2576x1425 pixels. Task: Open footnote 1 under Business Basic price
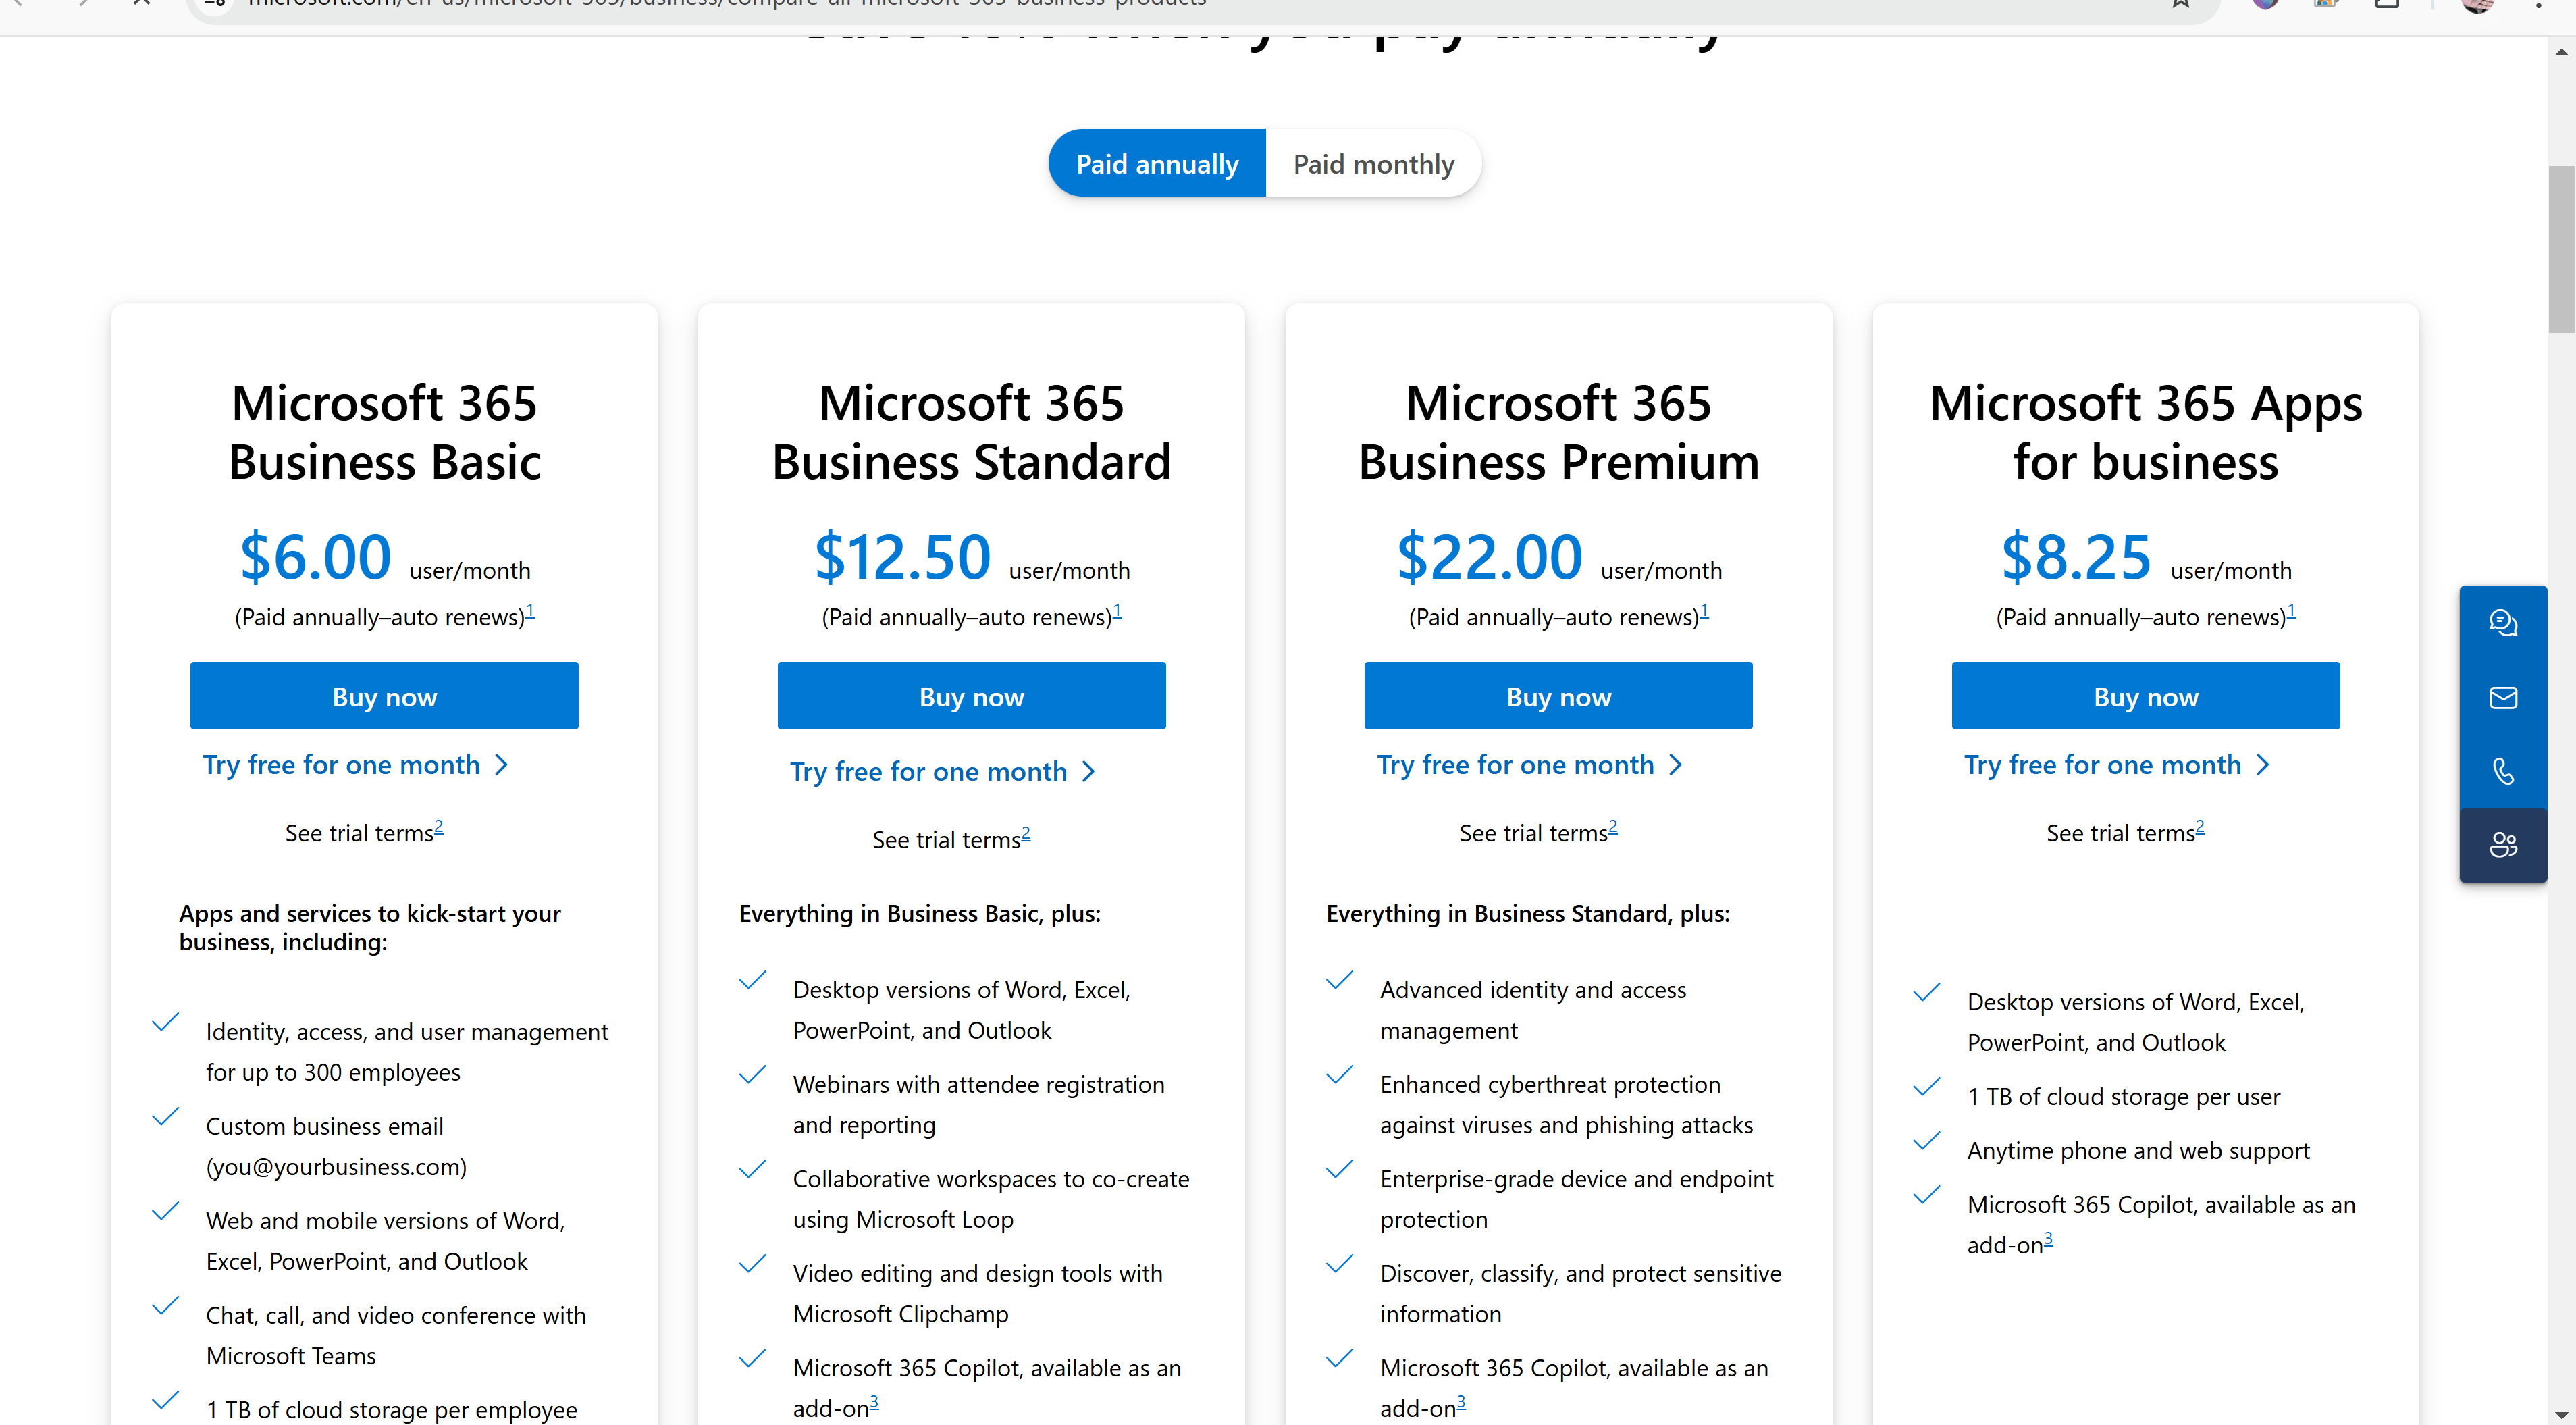[x=530, y=611]
